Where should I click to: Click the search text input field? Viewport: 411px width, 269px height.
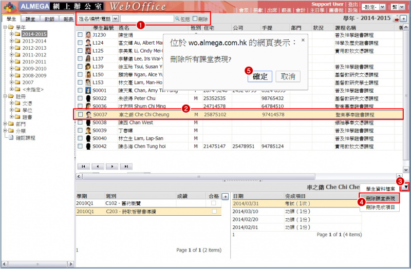147,19
